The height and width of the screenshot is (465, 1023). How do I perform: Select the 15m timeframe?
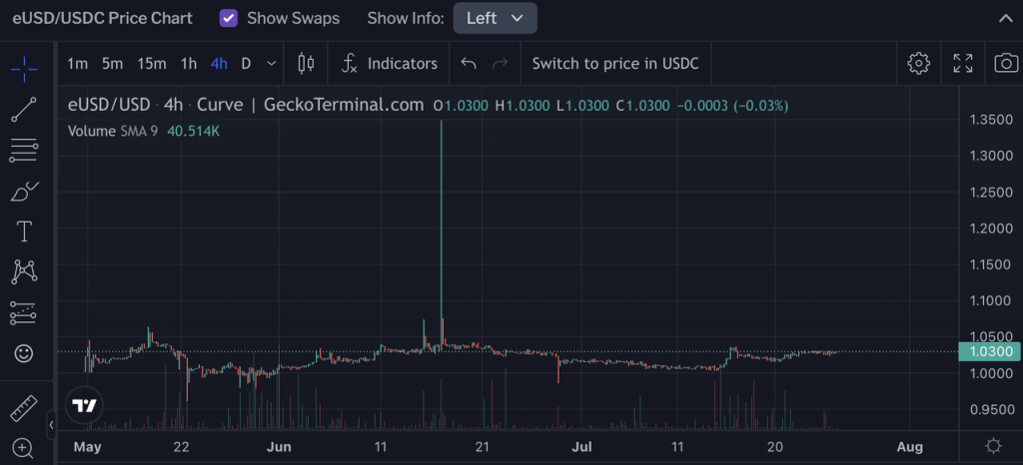152,64
